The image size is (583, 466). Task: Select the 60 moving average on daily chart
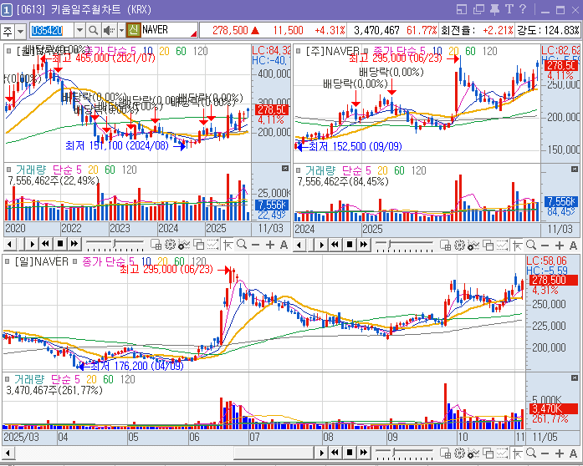(x=179, y=261)
